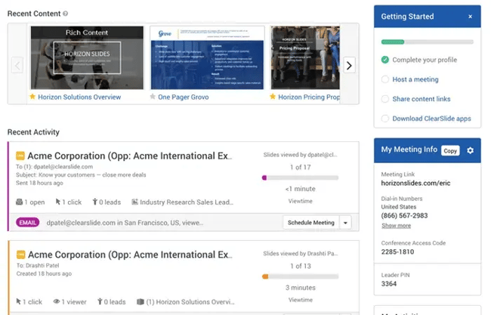Expand Show more dial-in numbers

point(396,225)
